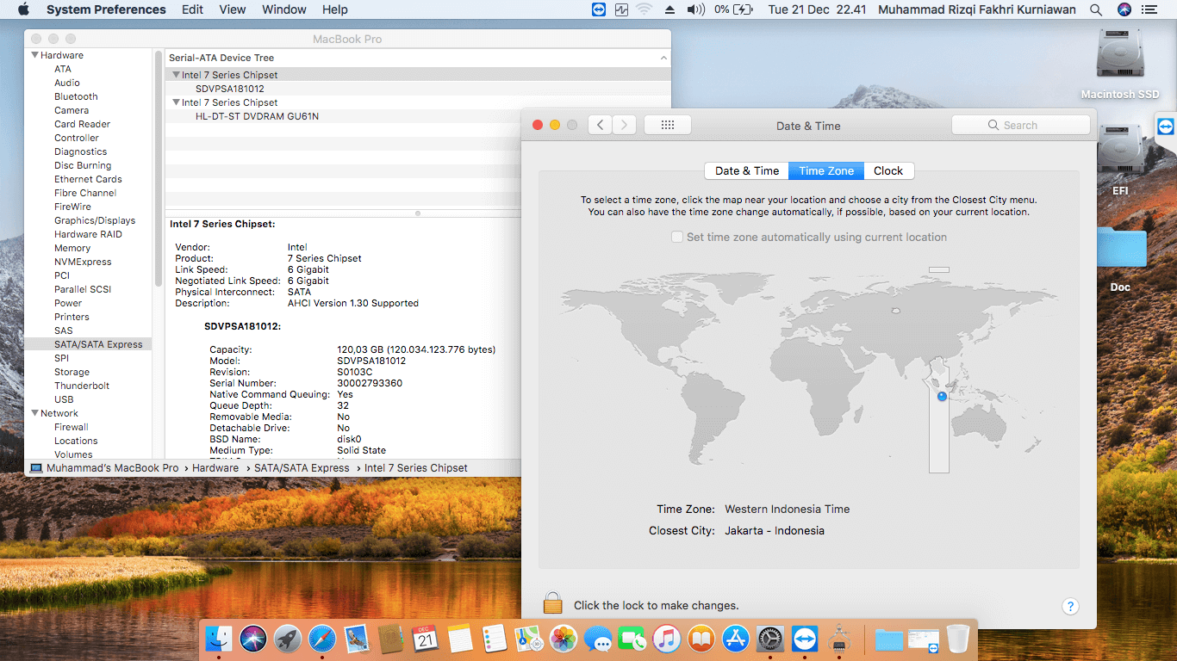Collapse the Hardware section in sidebar

tap(35, 55)
